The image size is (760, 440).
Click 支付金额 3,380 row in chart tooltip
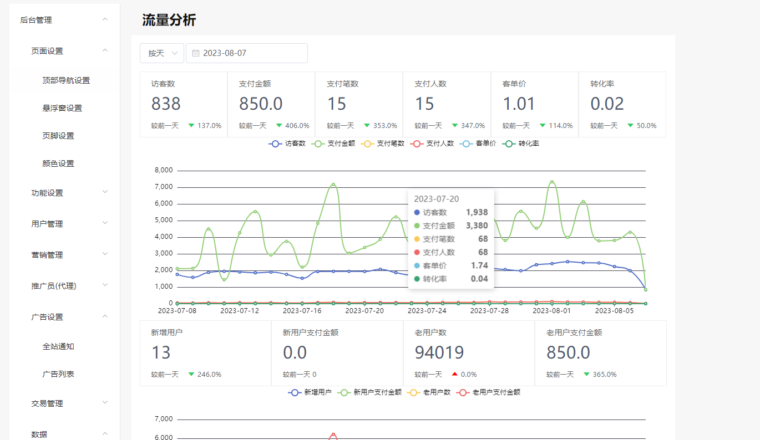coord(451,226)
